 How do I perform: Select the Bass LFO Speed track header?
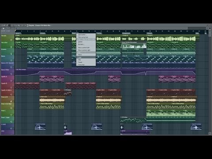[8, 65]
